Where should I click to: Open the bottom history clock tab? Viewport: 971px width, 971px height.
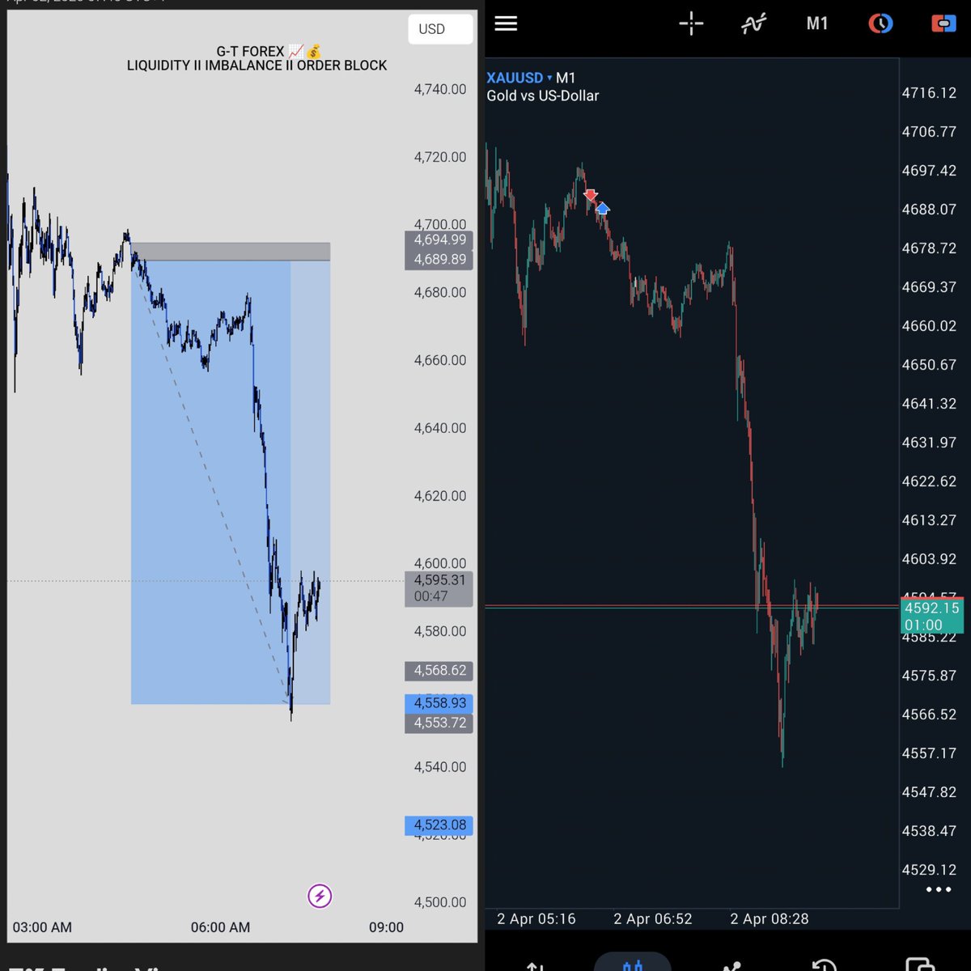[824, 965]
